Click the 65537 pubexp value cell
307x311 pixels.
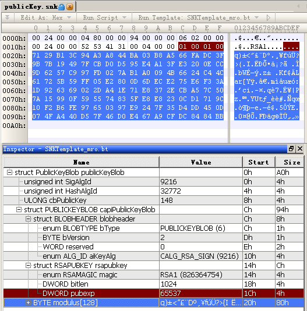coord(201,294)
